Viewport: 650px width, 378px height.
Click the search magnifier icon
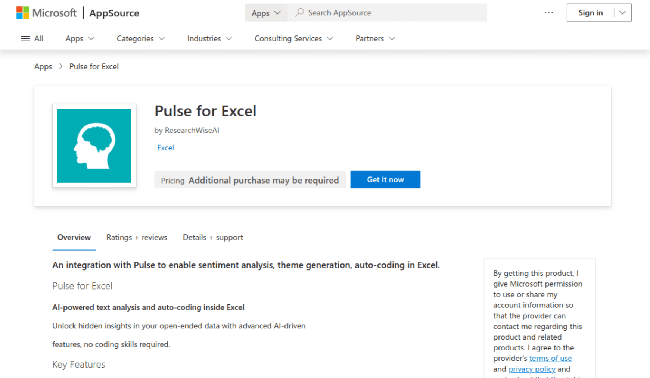pyautogui.click(x=299, y=13)
